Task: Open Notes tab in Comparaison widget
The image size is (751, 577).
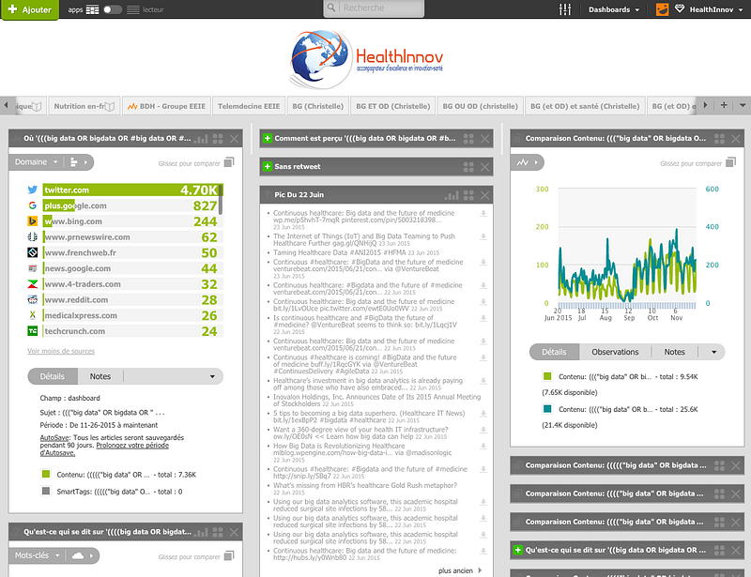Action: coord(674,352)
